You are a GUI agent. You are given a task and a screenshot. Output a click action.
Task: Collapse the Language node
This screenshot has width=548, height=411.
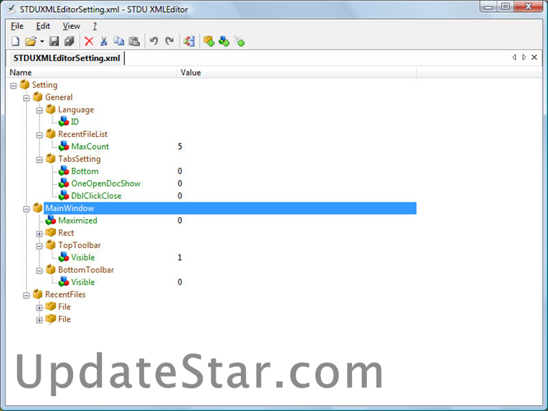[39, 110]
